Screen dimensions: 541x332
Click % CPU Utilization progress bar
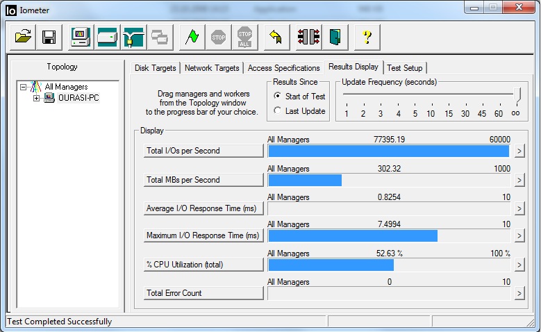click(389, 265)
